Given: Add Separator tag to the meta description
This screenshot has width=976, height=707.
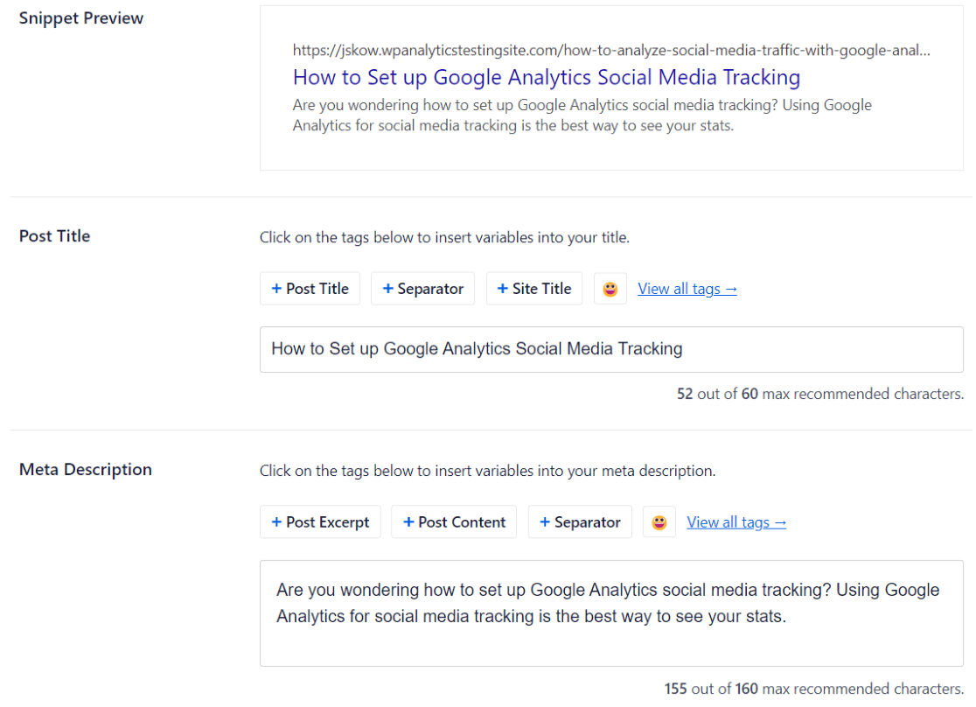Looking at the screenshot, I should 579,522.
